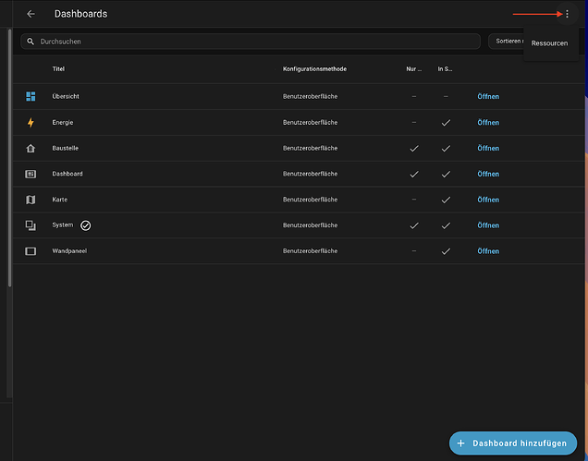Open the three-dot overflow menu
Image resolution: width=588 pixels, height=461 pixels.
point(567,14)
